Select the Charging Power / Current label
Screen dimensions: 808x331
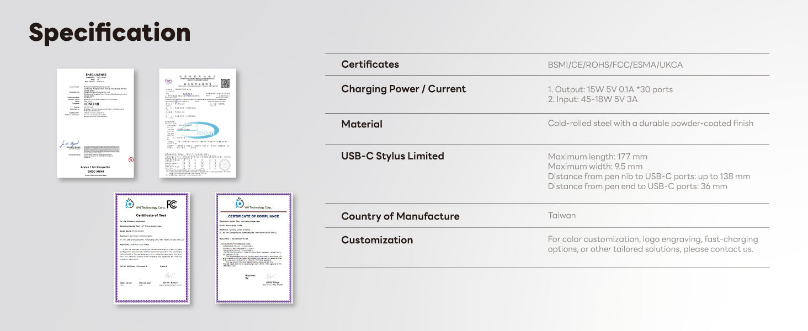click(403, 89)
